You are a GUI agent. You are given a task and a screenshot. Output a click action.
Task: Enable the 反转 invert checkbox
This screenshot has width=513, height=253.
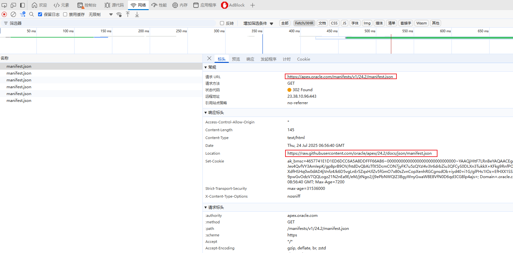tap(222, 23)
